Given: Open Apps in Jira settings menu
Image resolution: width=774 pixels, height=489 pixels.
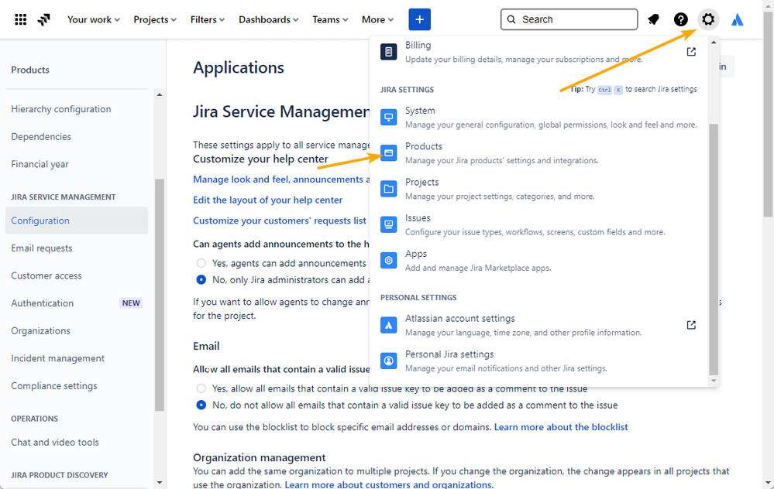Looking at the screenshot, I should click(x=539, y=260).
